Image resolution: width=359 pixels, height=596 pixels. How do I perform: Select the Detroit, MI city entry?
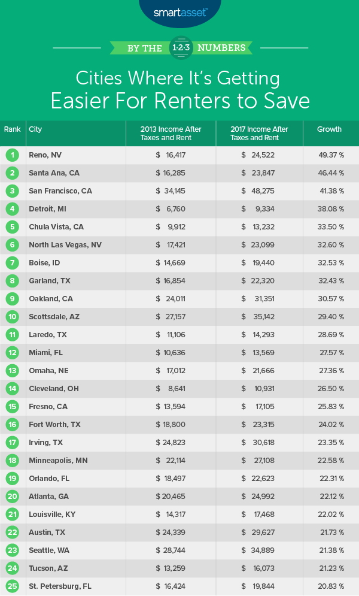click(x=47, y=209)
